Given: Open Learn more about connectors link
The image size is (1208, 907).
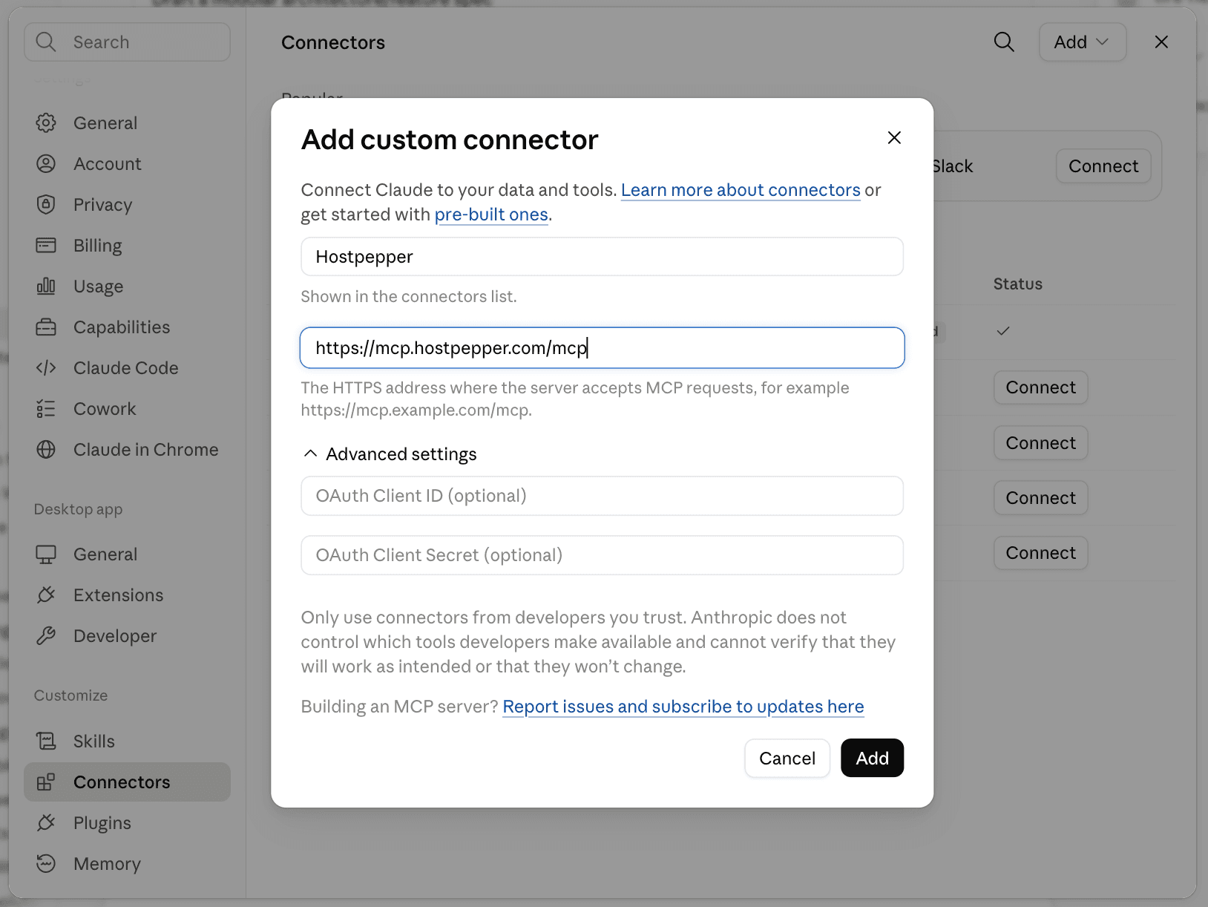Looking at the screenshot, I should [x=741, y=190].
